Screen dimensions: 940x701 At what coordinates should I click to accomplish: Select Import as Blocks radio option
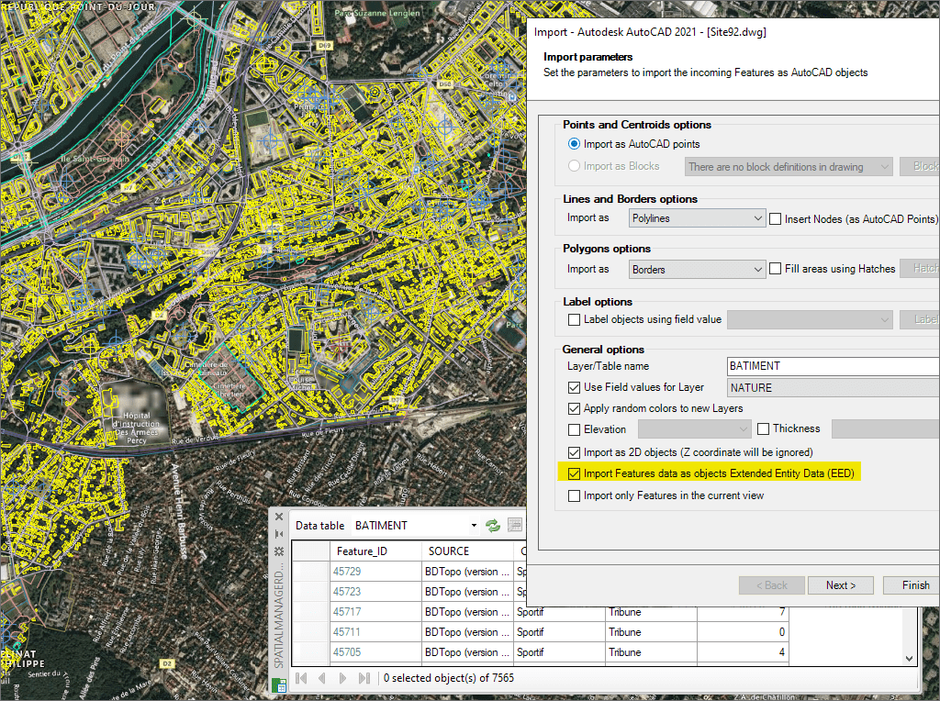(574, 166)
